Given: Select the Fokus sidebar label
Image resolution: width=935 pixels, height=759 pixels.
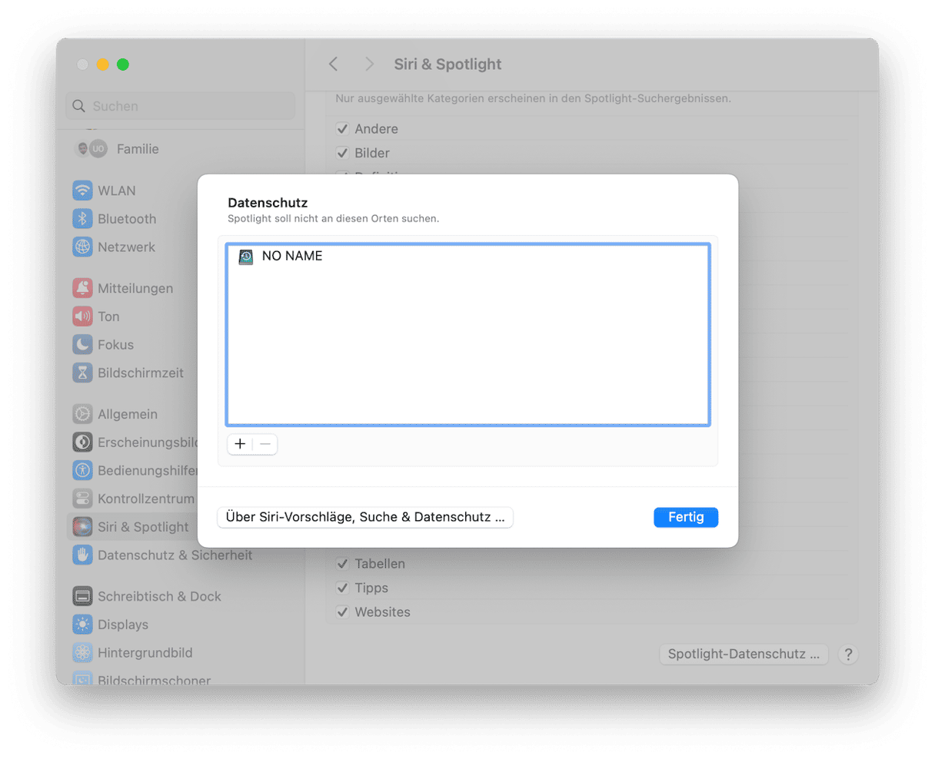Looking at the screenshot, I should pos(115,345).
